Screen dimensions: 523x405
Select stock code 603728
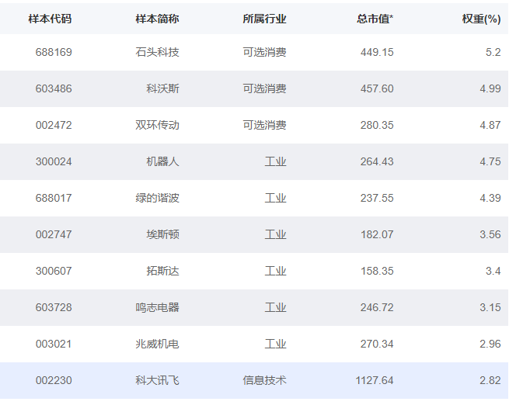pos(54,307)
